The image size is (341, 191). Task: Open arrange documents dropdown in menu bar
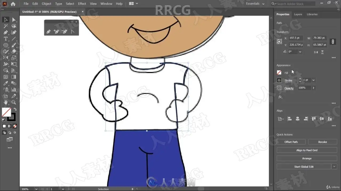point(133,4)
